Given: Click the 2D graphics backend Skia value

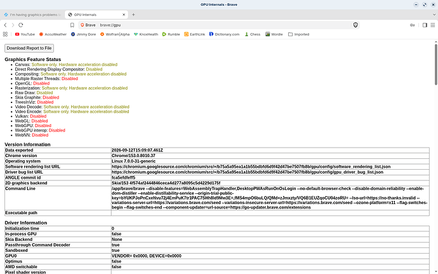Looking at the screenshot, I should pyautogui.click(x=166, y=183).
